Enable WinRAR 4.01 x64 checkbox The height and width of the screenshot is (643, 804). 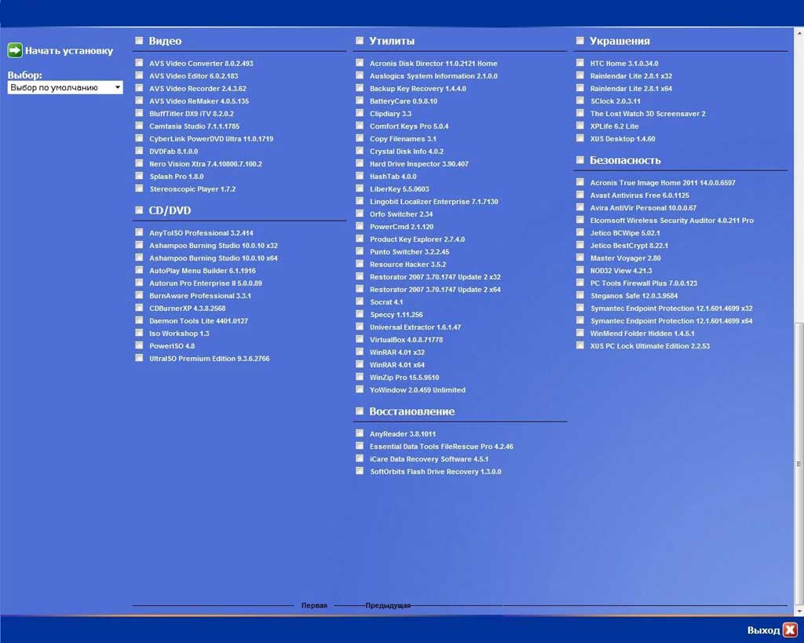tap(360, 365)
